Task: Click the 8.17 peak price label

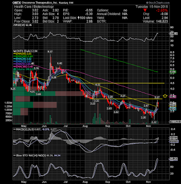Action: [50, 52]
